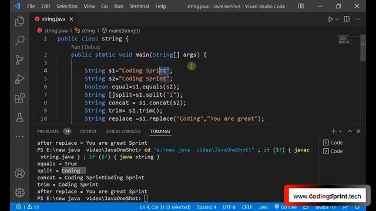Create a new terminal with plus icon
376x211 pixels.
334,131
